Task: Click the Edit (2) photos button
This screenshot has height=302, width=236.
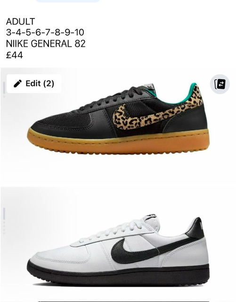Action: [x=34, y=84]
